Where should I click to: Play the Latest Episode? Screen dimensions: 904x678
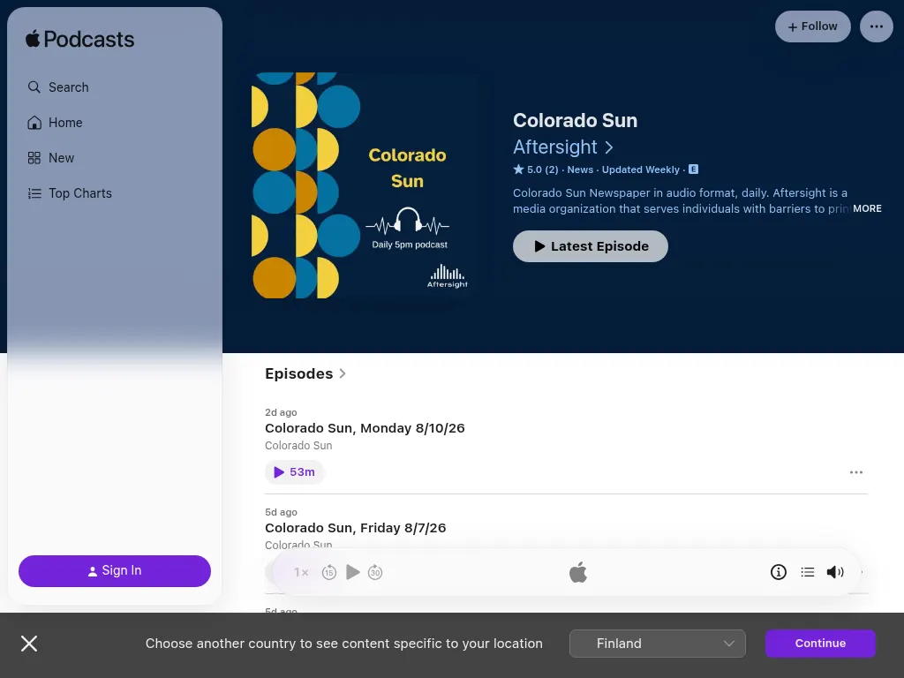[x=591, y=246]
